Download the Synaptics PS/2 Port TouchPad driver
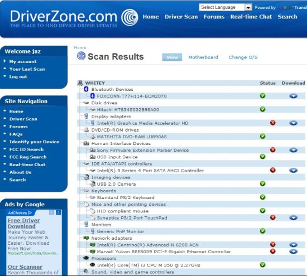Screen dimensions: 307x276 click(x=293, y=217)
